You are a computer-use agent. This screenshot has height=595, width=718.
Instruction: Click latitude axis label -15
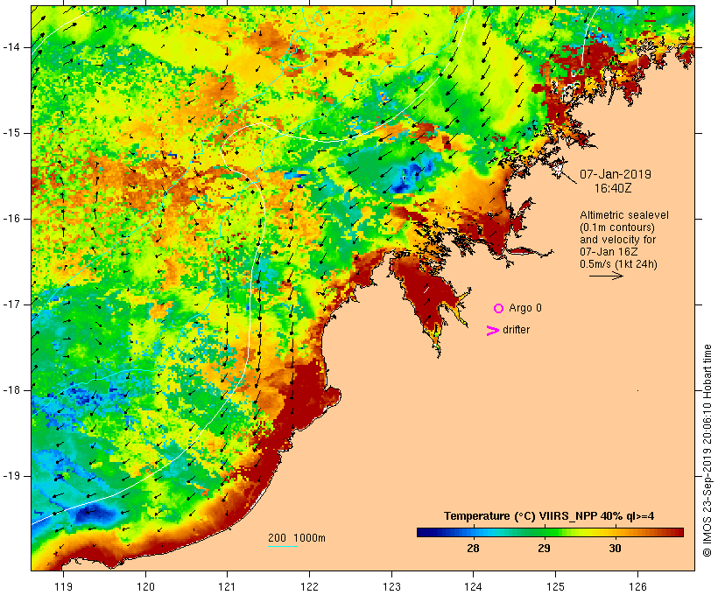(11, 133)
